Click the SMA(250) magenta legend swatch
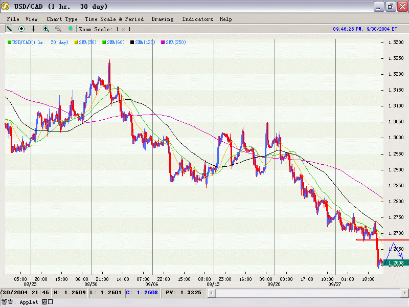The width and height of the screenshot is (409, 307). click(164, 42)
